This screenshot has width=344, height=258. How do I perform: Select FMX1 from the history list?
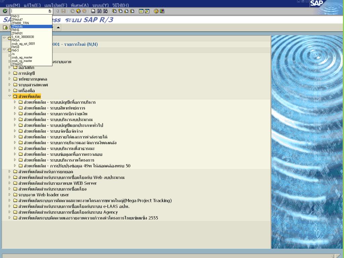32,50
